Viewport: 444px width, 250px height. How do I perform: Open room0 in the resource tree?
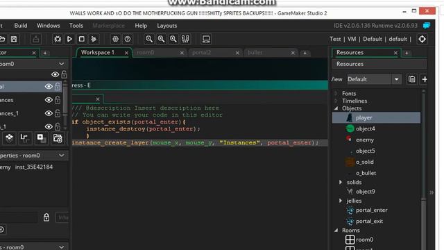(364, 240)
